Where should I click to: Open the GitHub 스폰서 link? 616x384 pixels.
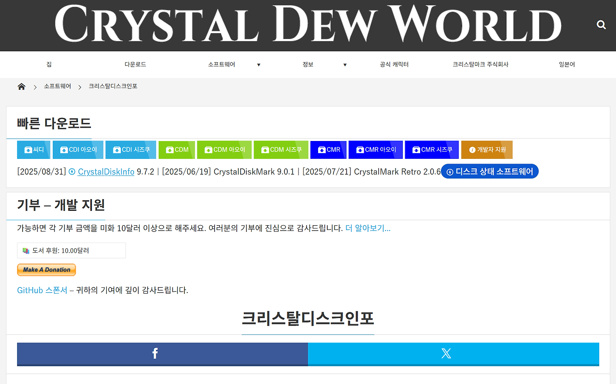42,290
